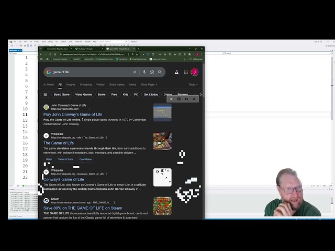Open Conway's Game of Life Wikipedia link
Viewport: 335px width, 251px height.
tap(64, 179)
